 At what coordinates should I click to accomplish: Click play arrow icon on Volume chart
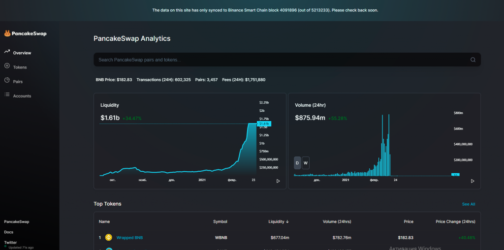(472, 181)
